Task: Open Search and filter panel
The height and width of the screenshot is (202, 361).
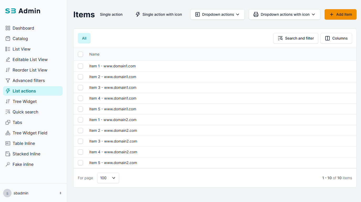Action: (296, 38)
